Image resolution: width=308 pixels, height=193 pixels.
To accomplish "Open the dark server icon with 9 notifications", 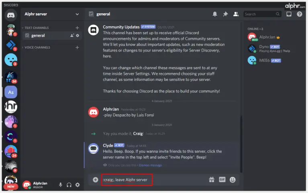I will (11, 166).
